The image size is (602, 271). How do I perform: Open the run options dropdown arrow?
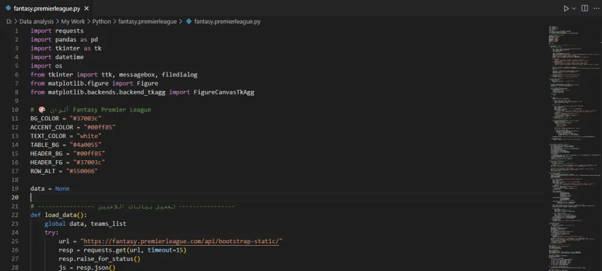point(574,8)
